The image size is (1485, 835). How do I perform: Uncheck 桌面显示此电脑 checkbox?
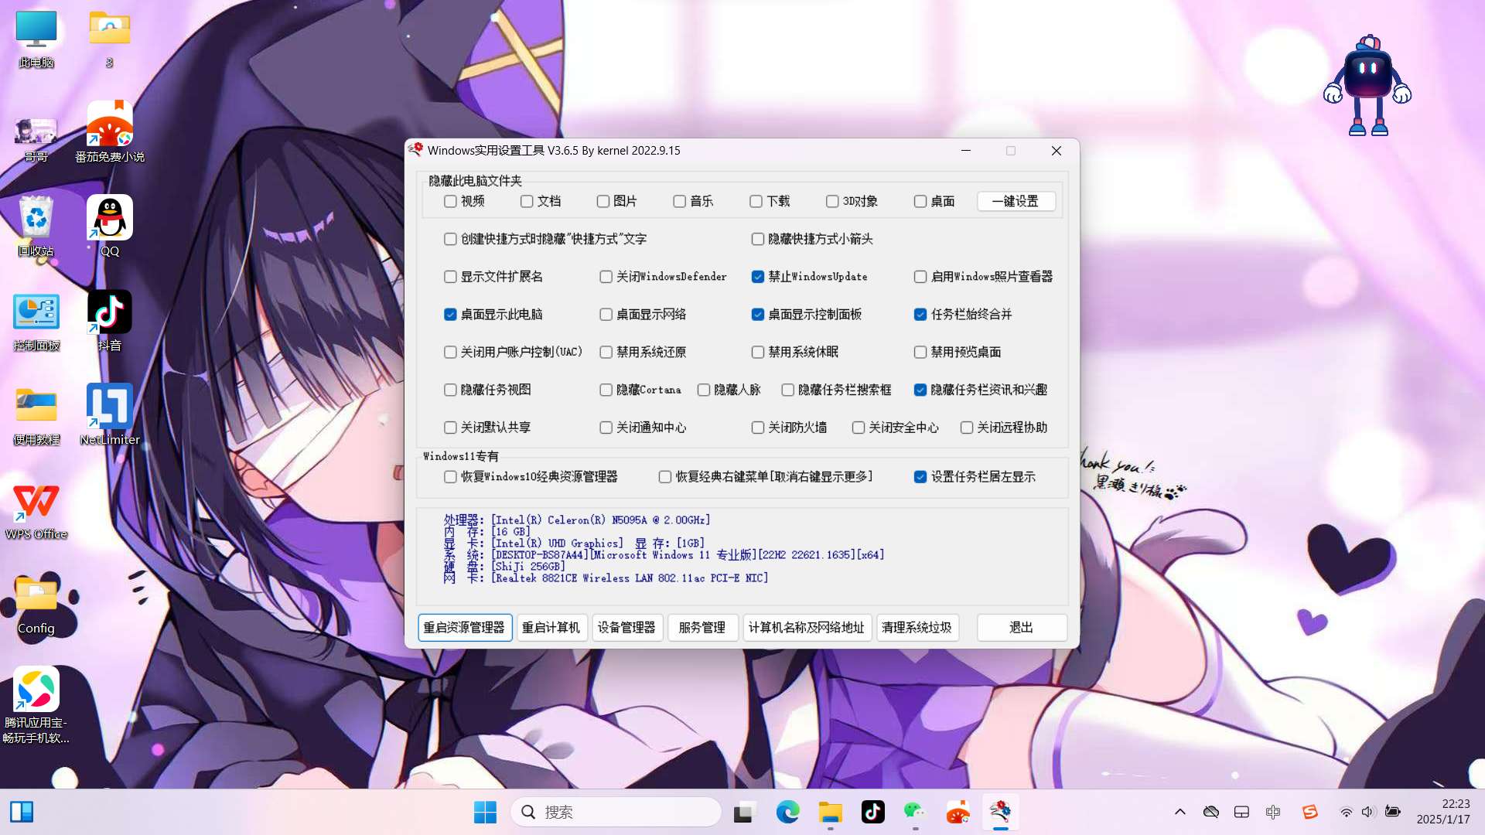pos(450,315)
